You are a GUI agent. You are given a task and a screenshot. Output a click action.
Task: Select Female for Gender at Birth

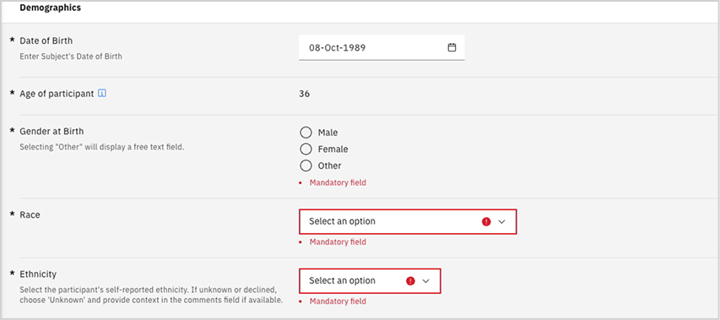coord(306,149)
